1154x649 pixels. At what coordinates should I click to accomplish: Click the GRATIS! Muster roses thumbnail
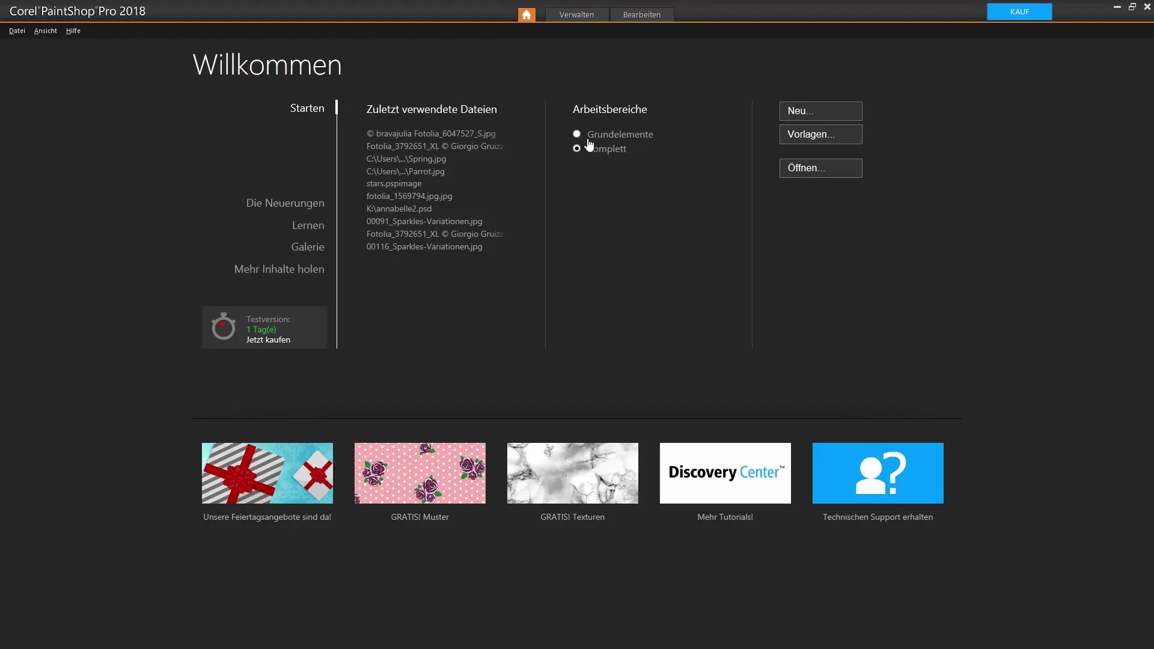point(420,473)
